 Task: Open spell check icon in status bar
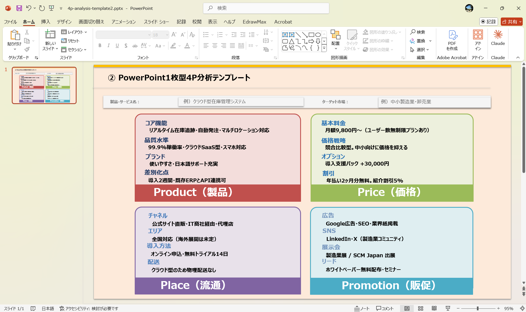click(33, 308)
